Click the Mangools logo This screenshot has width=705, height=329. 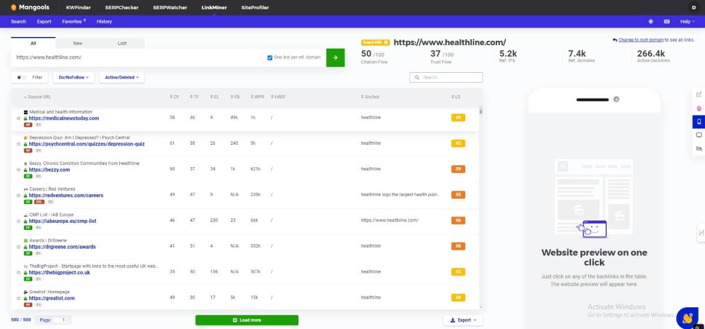tap(31, 8)
